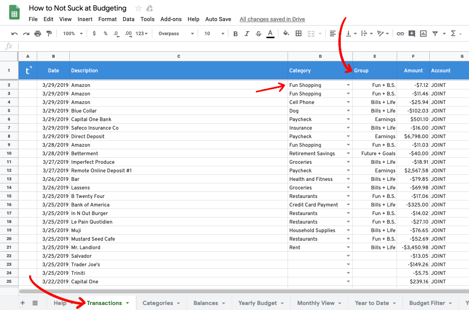Screen dimensions: 469x310
Task: Select the Paint format tool
Action: tap(49, 34)
